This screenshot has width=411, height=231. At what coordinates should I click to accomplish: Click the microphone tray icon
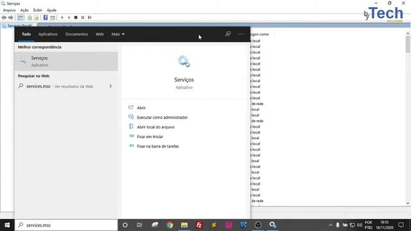click(338, 225)
